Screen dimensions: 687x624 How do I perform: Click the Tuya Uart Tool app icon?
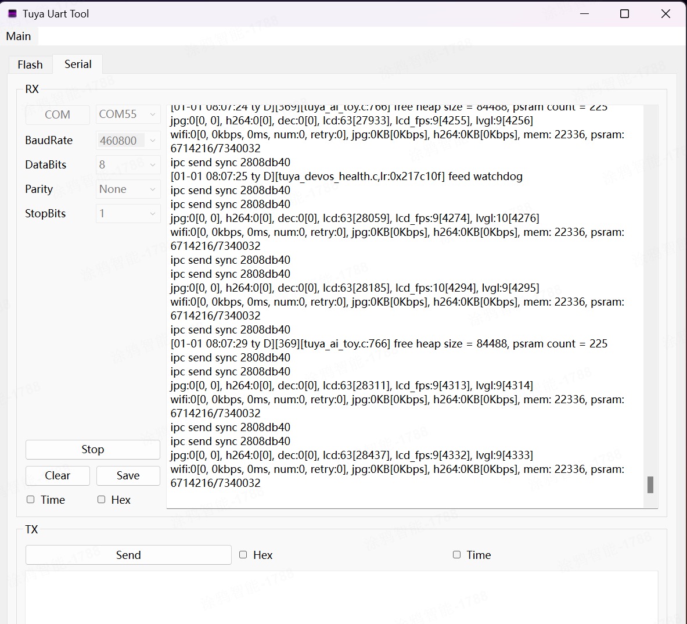(x=12, y=13)
